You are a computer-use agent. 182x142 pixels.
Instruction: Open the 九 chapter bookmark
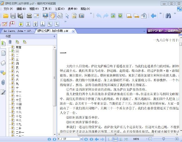click(x=17, y=84)
